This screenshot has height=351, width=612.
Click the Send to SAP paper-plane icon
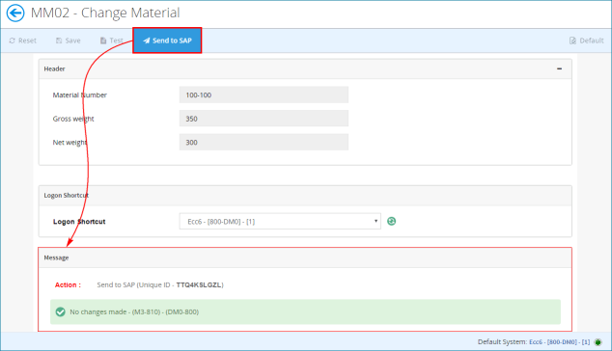pos(147,40)
